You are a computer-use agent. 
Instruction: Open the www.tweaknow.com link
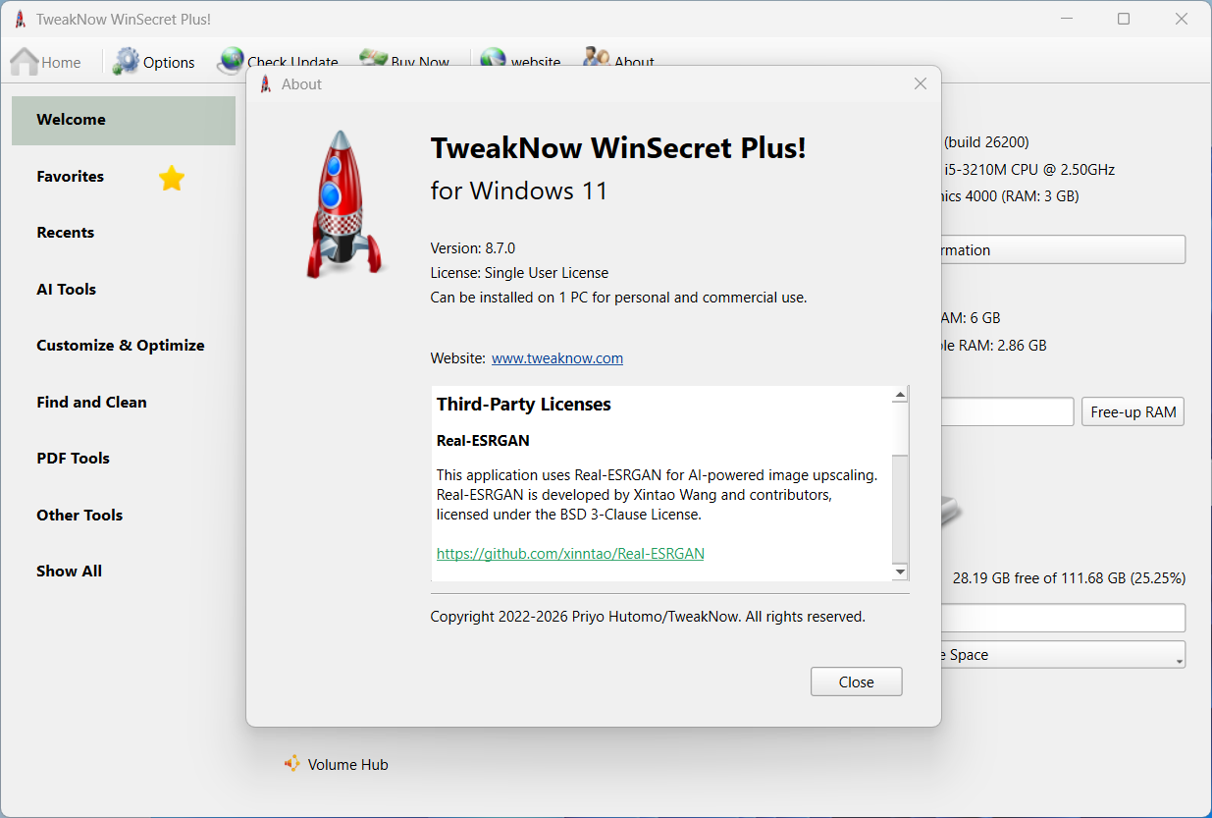point(557,358)
